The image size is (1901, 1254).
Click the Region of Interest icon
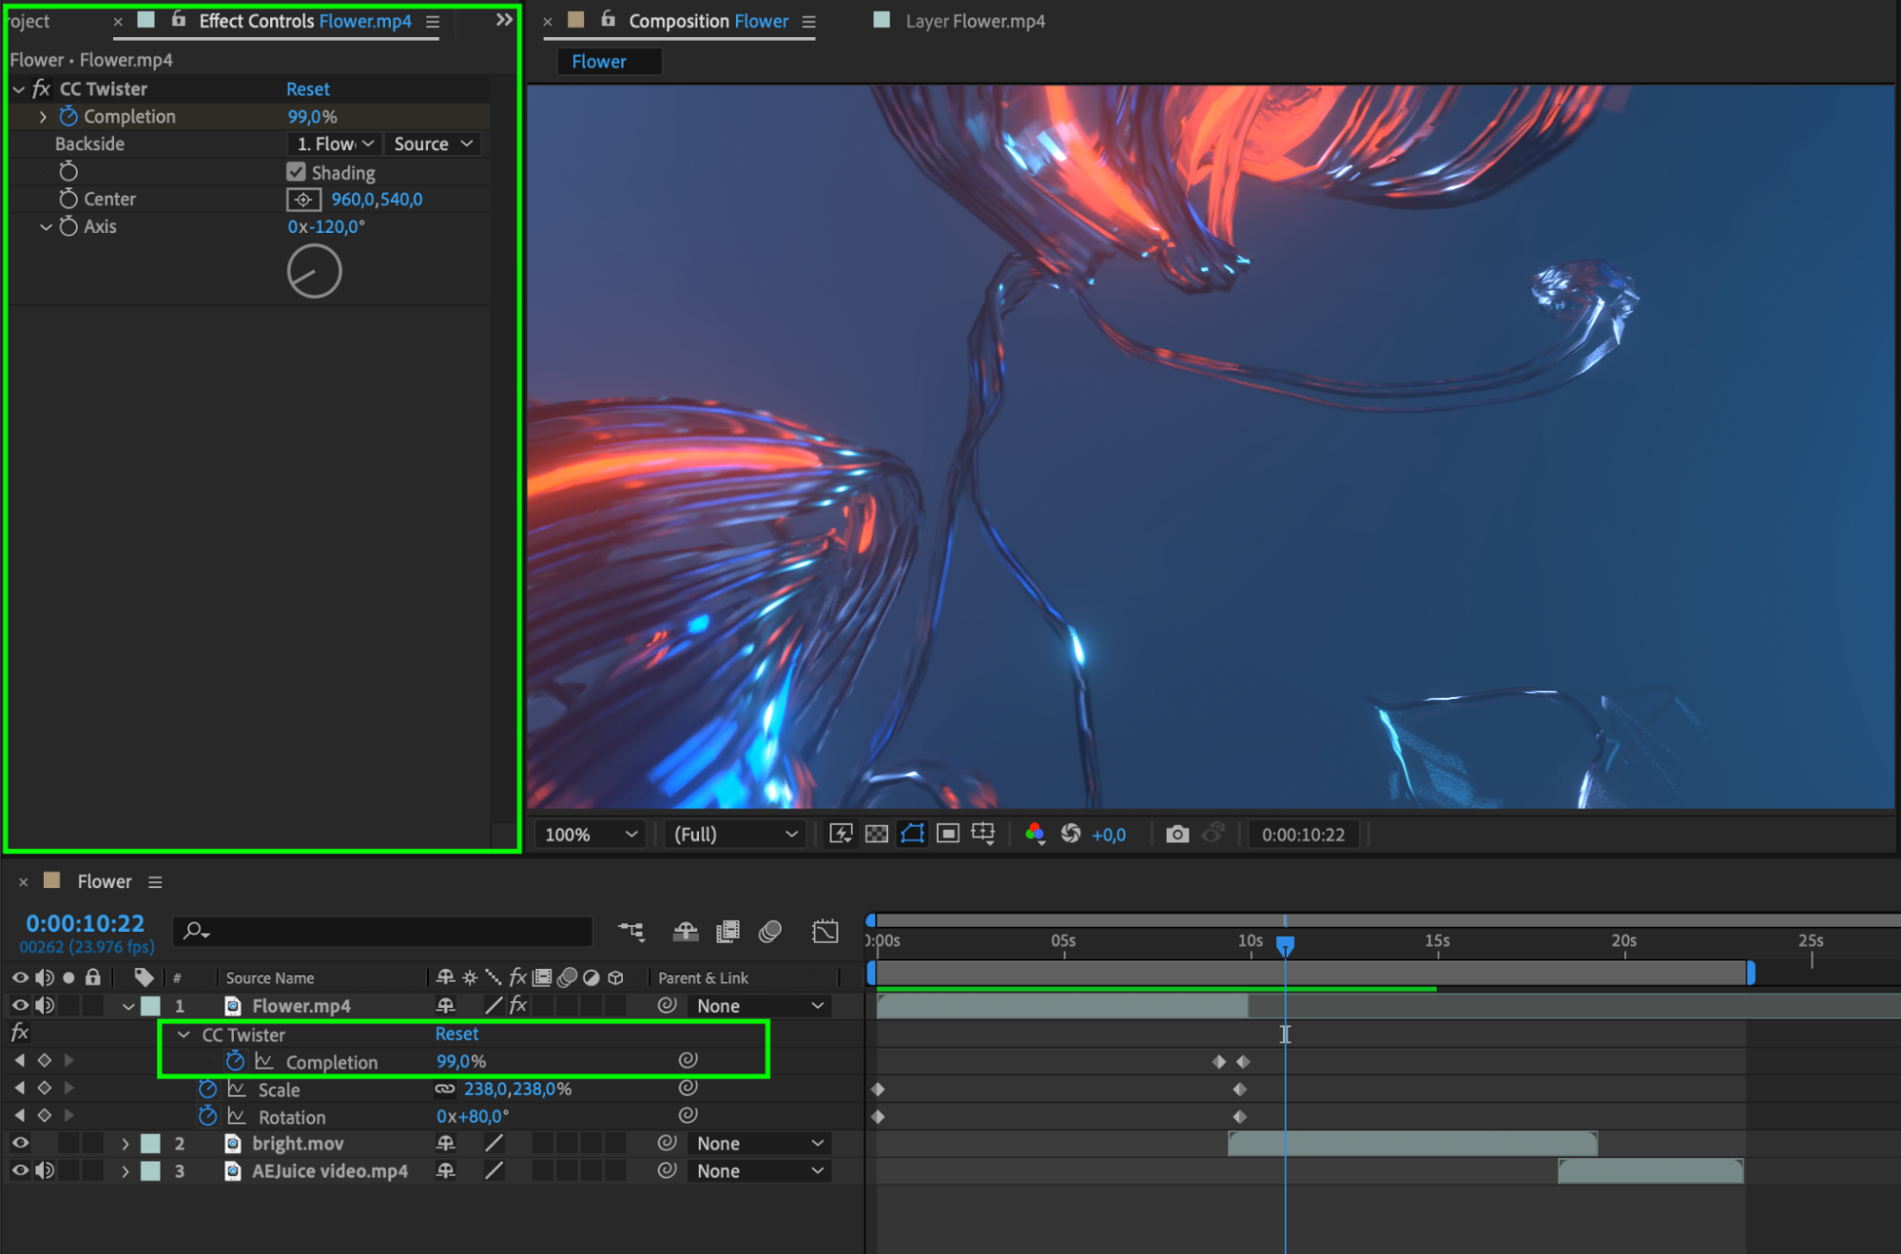click(x=948, y=834)
